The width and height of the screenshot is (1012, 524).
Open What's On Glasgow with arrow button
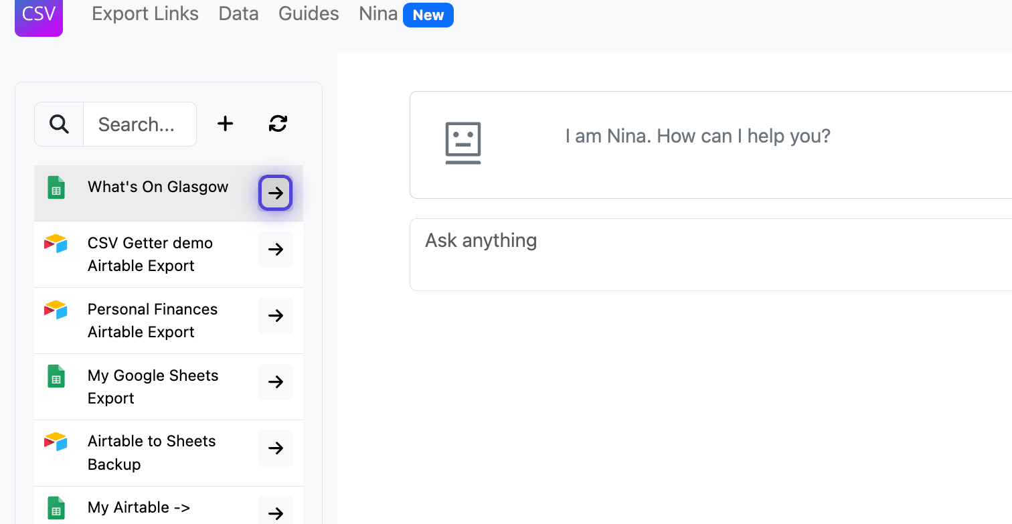coord(276,193)
